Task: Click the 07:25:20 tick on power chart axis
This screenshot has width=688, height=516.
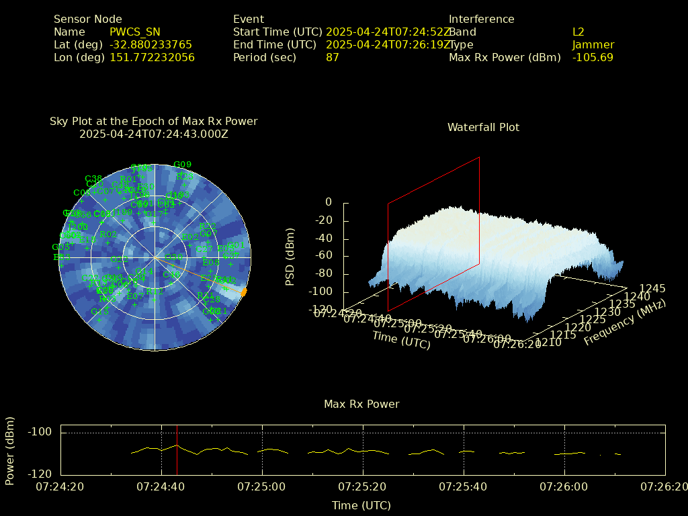Action: pyautogui.click(x=363, y=486)
